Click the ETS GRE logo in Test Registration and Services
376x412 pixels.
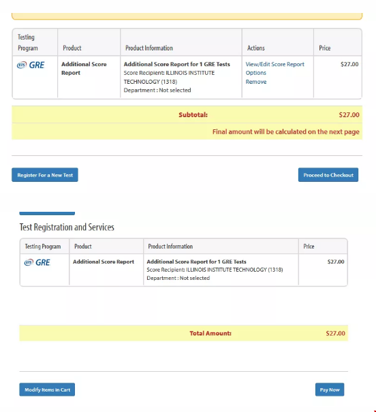pos(37,262)
